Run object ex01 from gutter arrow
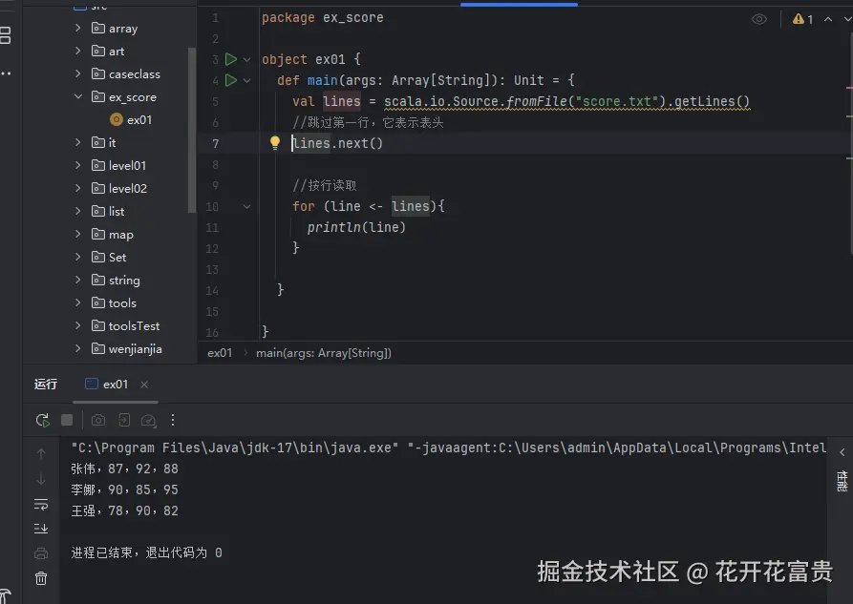This screenshot has height=604, width=853. (231, 59)
